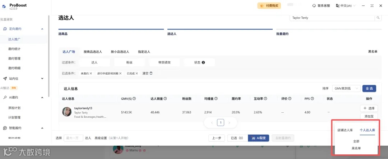Screen dimensions: 388x159
Task: Click the search magnifier icon
Action: click(378, 18)
